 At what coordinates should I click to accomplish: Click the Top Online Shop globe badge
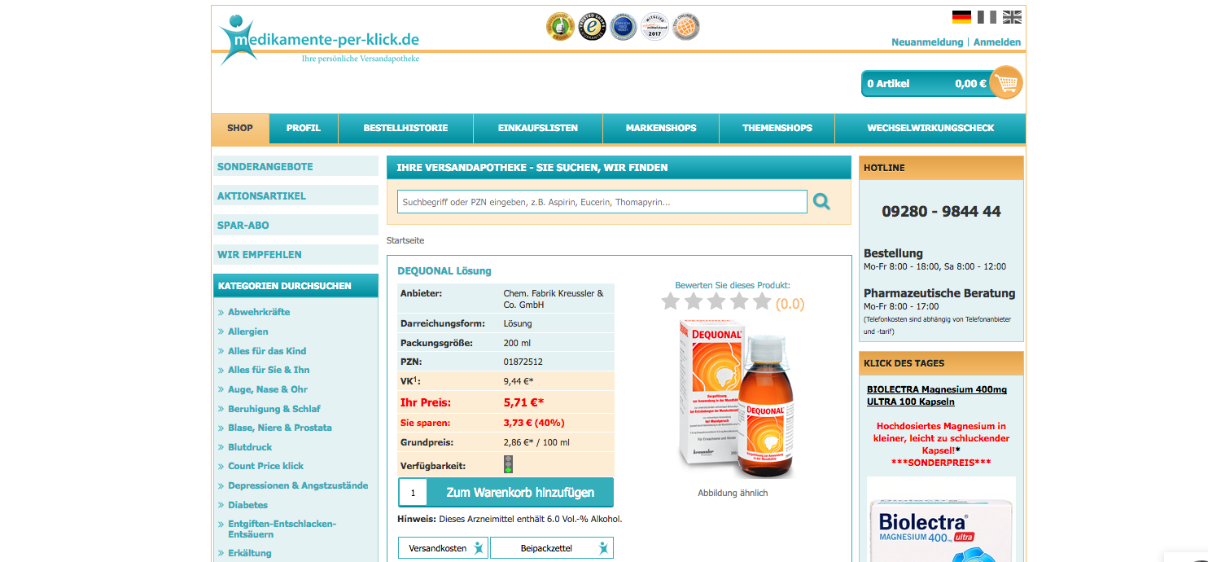tap(686, 27)
